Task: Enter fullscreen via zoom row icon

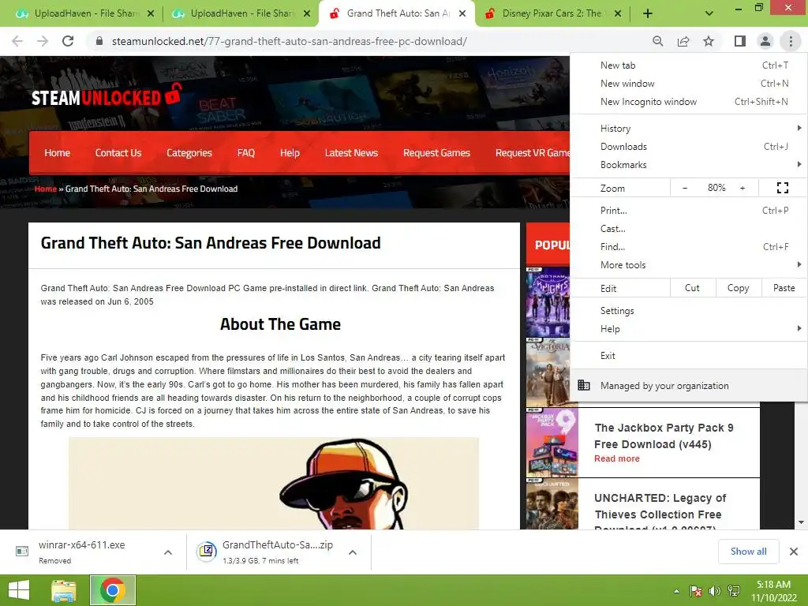Action: pos(782,188)
